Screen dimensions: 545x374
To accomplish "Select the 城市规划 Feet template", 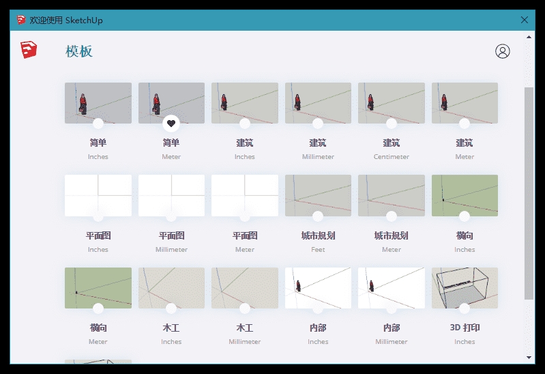I will [x=318, y=195].
